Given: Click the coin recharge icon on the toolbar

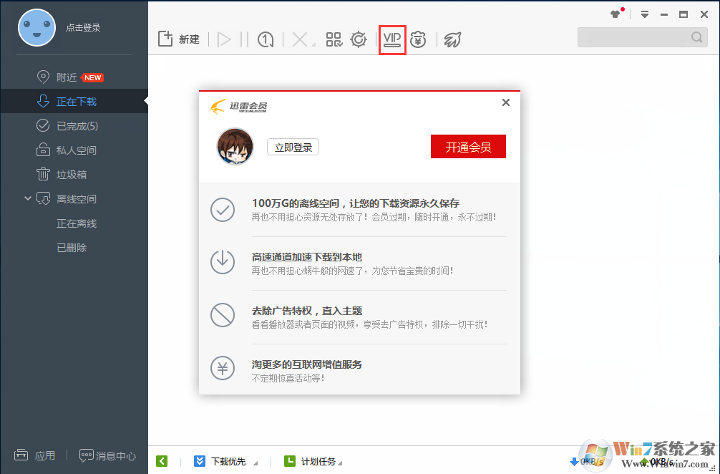Looking at the screenshot, I should click(x=419, y=39).
